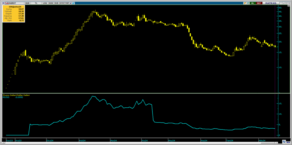Viewport: 292px width, 145px height.
Task: Click the red SAT sell button
Action: coord(259,3)
